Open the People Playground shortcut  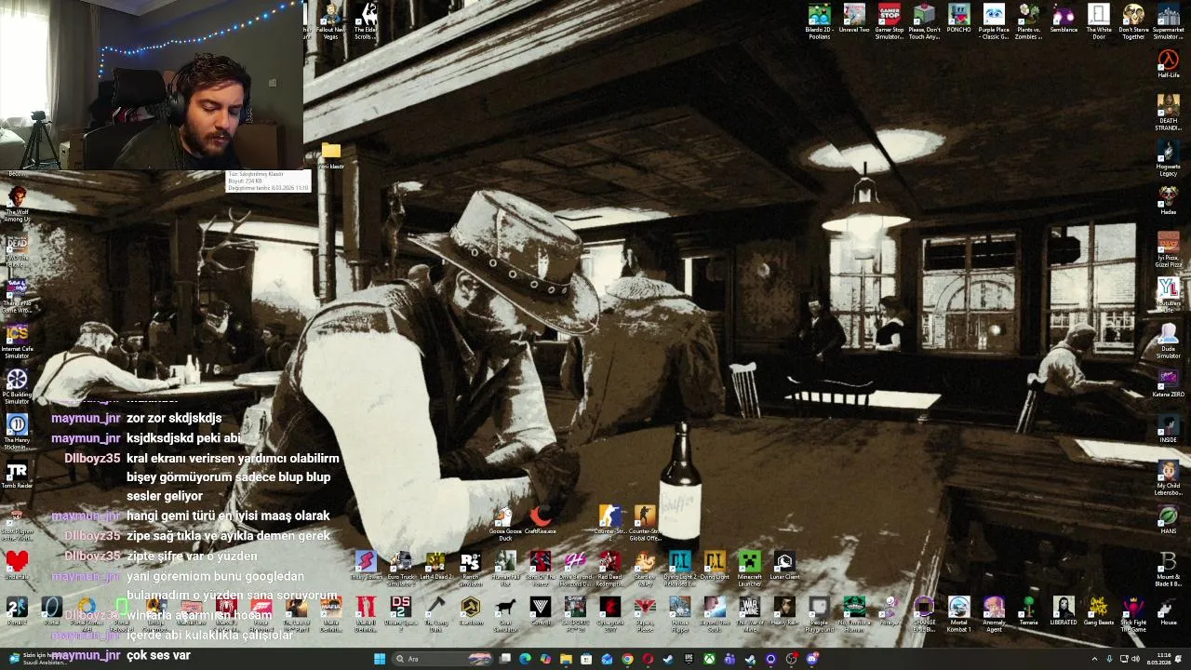(819, 614)
